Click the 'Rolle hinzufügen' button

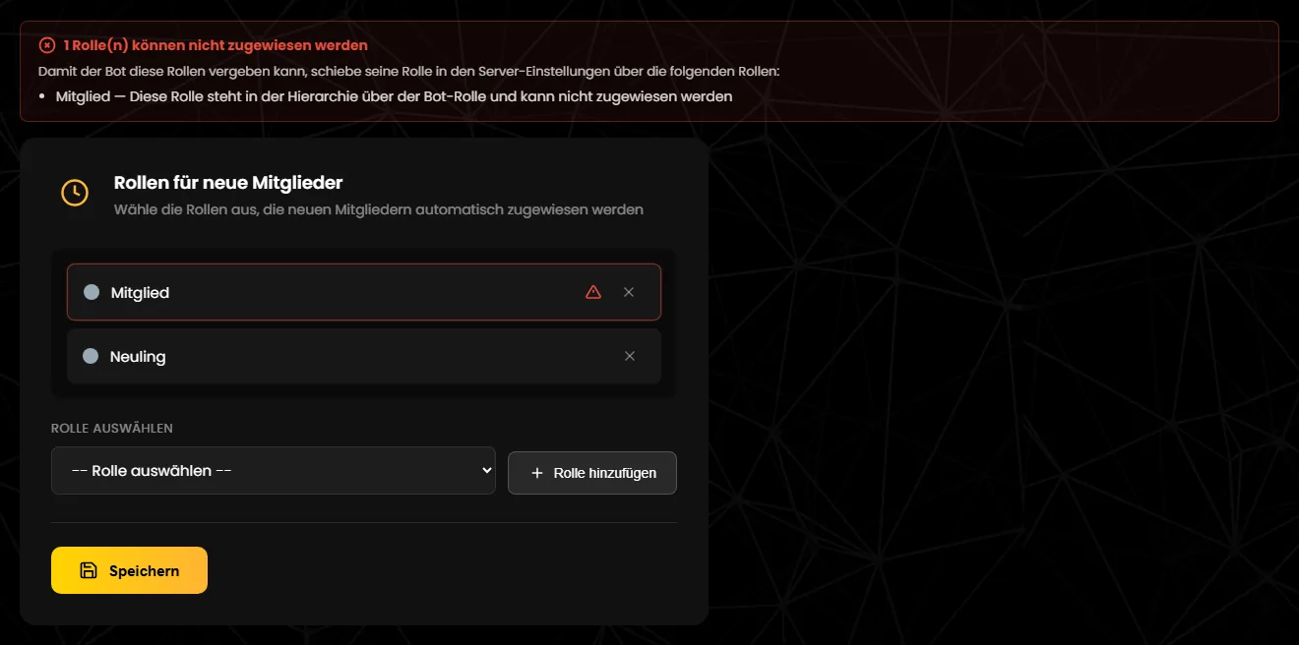coord(592,473)
